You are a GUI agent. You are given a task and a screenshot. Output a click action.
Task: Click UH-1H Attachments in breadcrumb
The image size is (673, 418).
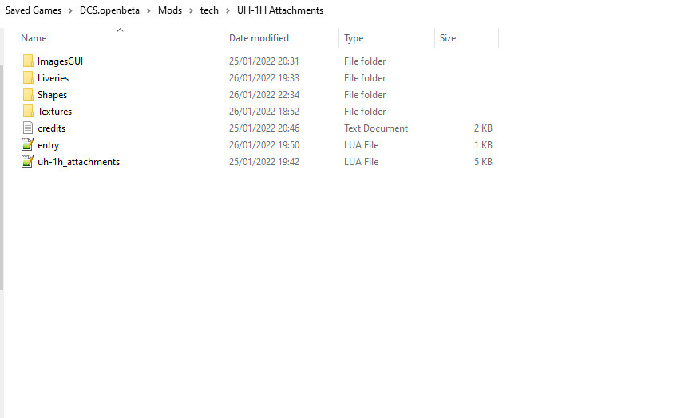(280, 10)
